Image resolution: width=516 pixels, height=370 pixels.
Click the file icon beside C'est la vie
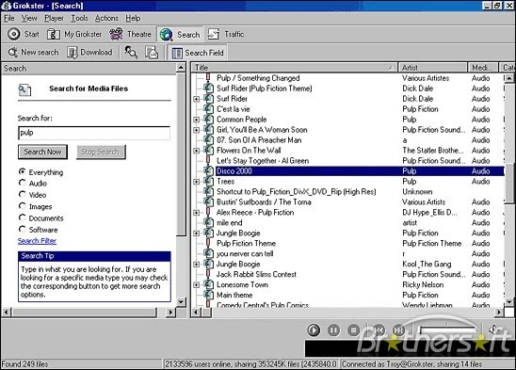tap(208, 108)
